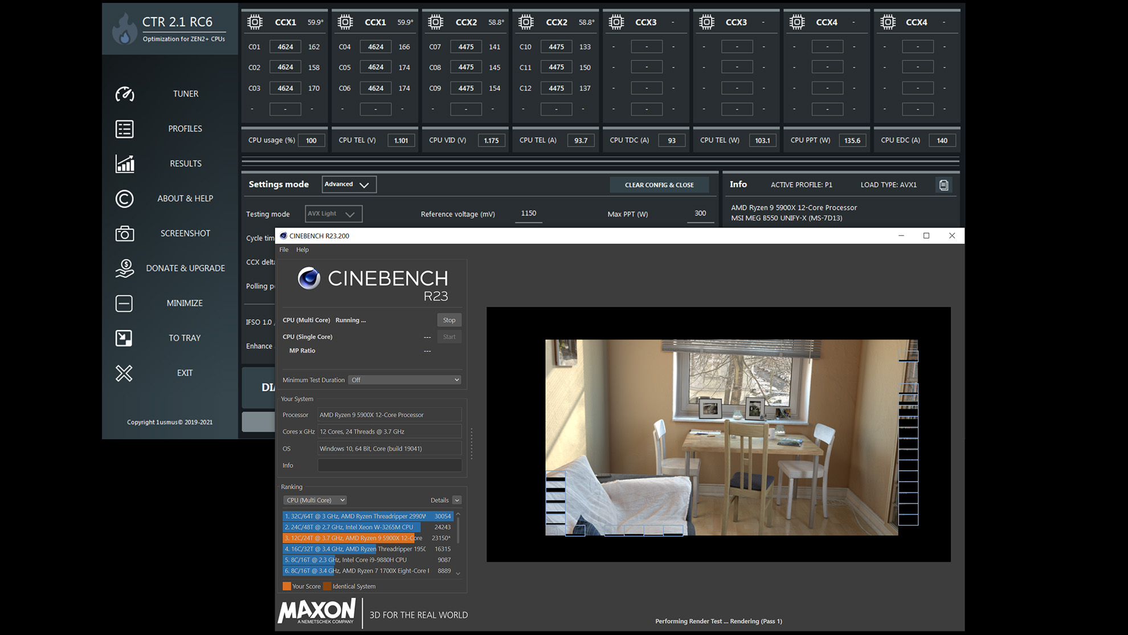1128x635 pixels.
Task: Click the Results bar-chart icon
Action: coord(125,164)
